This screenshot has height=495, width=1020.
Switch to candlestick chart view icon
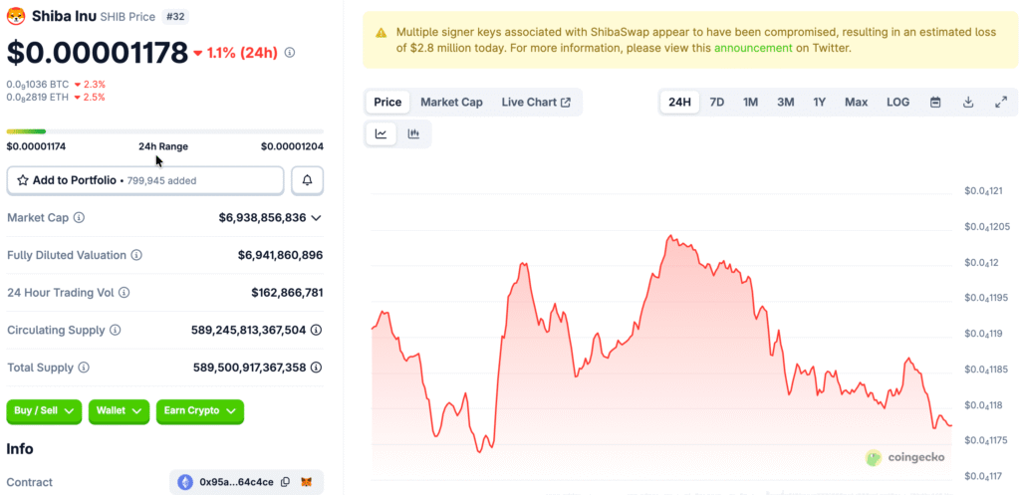pyautogui.click(x=413, y=134)
